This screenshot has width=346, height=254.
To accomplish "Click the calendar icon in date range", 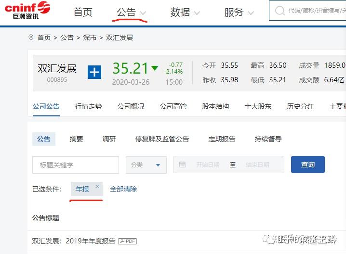I will click(182, 165).
